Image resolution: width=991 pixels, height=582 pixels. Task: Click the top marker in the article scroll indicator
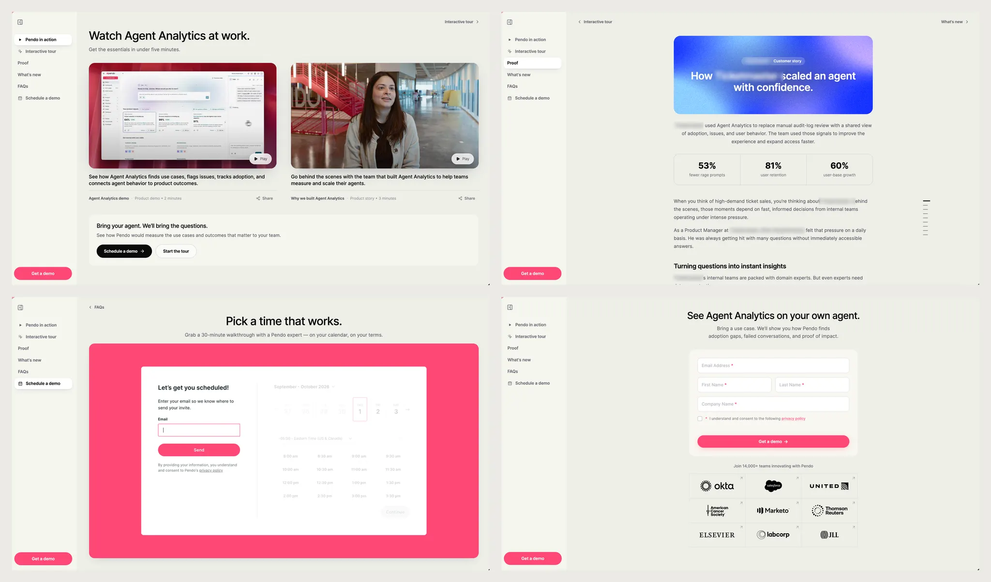click(926, 201)
